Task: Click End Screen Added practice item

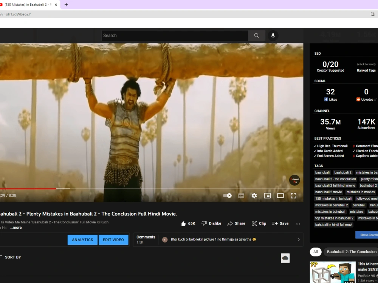Action: point(329,156)
